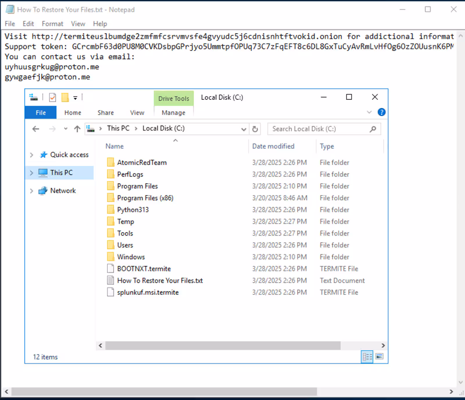
Task: Select BOOTNXT.termite file
Action: click(x=144, y=269)
